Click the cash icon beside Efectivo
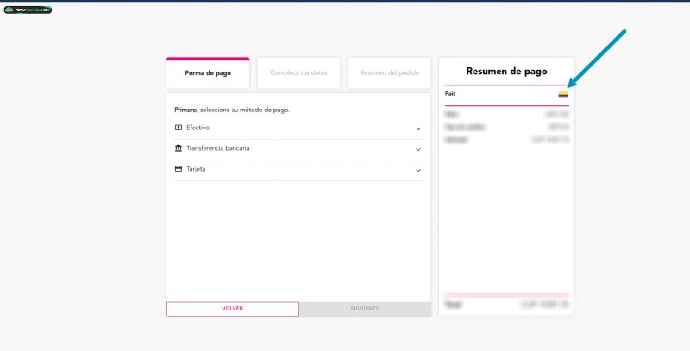The image size is (690, 351). 178,128
